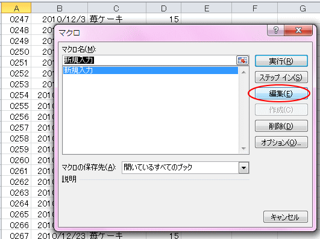This screenshot has width=320, height=239.
Task: Open the 開いているすべてのブック combo box
Action: pyautogui.click(x=185, y=168)
